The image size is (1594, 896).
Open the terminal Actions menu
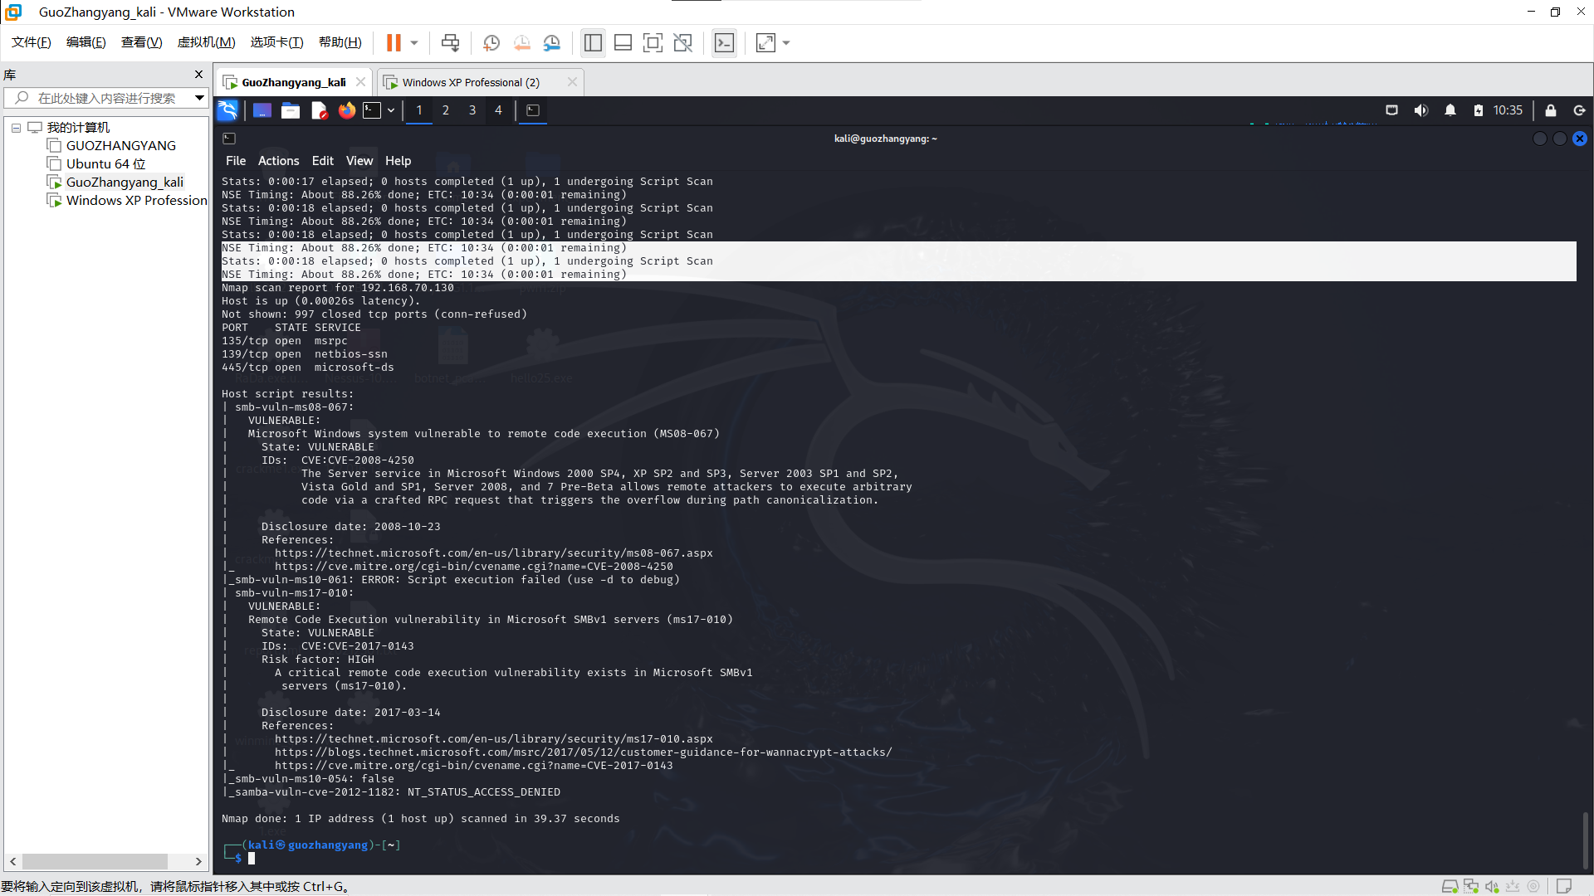pos(278,161)
